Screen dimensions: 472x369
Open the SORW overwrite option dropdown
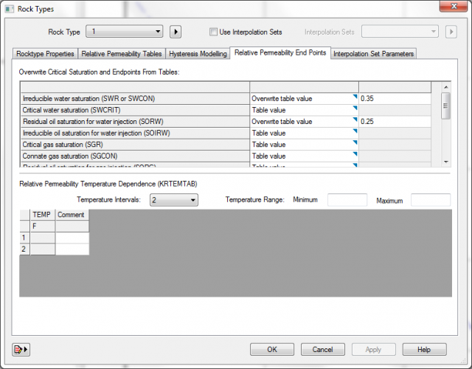(304, 121)
